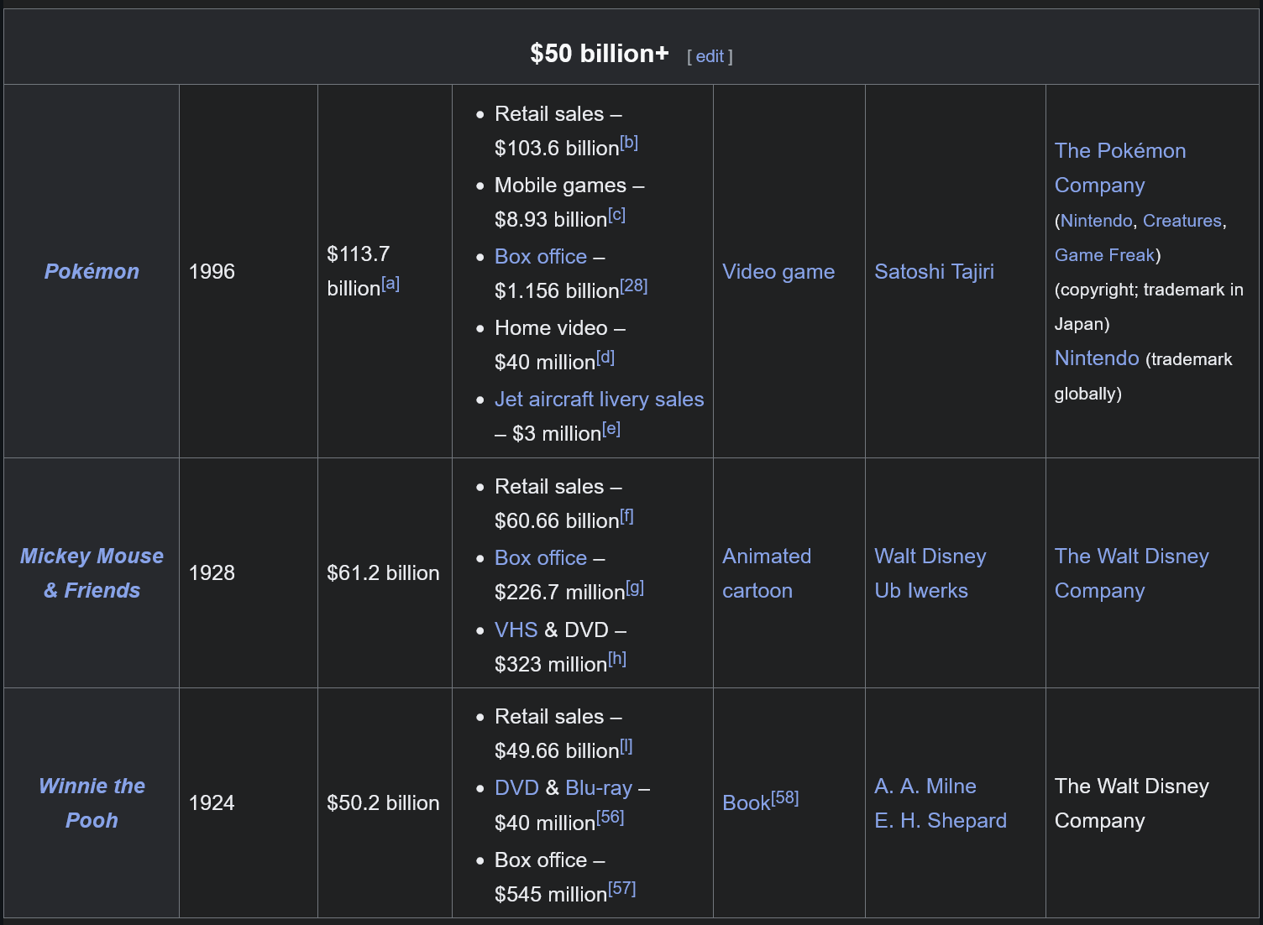Follow the Box office link in Pokémon row
The image size is (1263, 925).
pyautogui.click(x=541, y=256)
